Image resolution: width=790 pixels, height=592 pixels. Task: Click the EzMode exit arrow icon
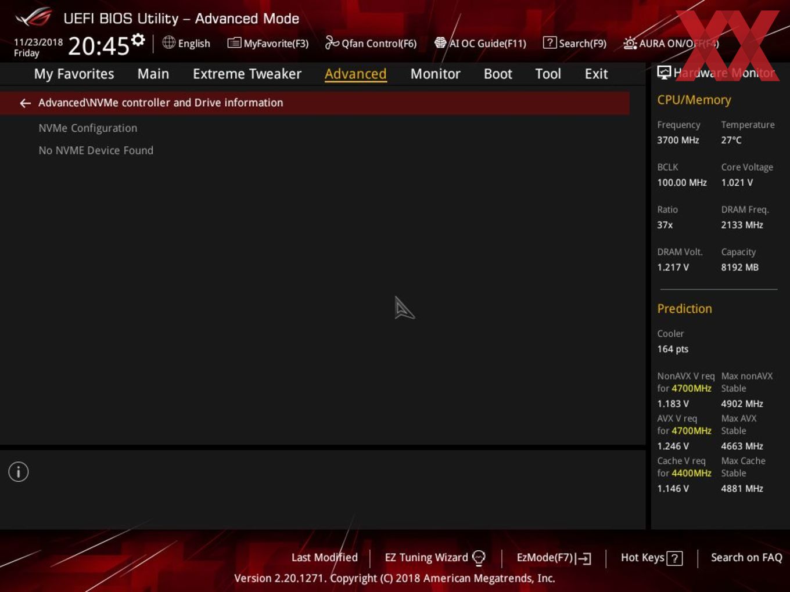584,558
